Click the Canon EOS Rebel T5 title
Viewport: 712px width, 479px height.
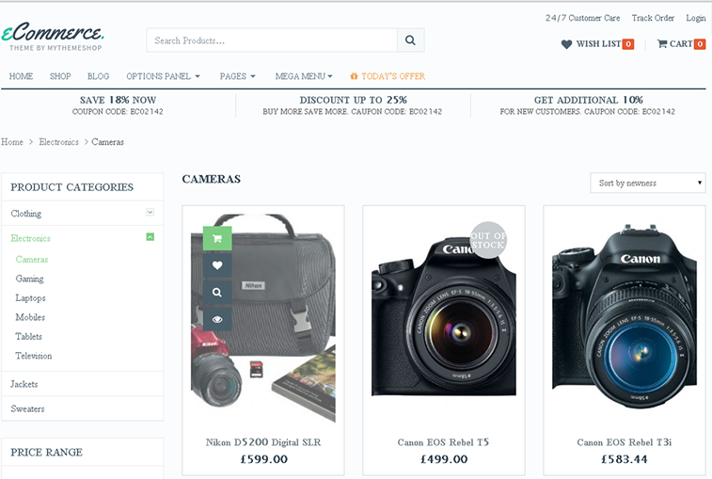pyautogui.click(x=443, y=442)
